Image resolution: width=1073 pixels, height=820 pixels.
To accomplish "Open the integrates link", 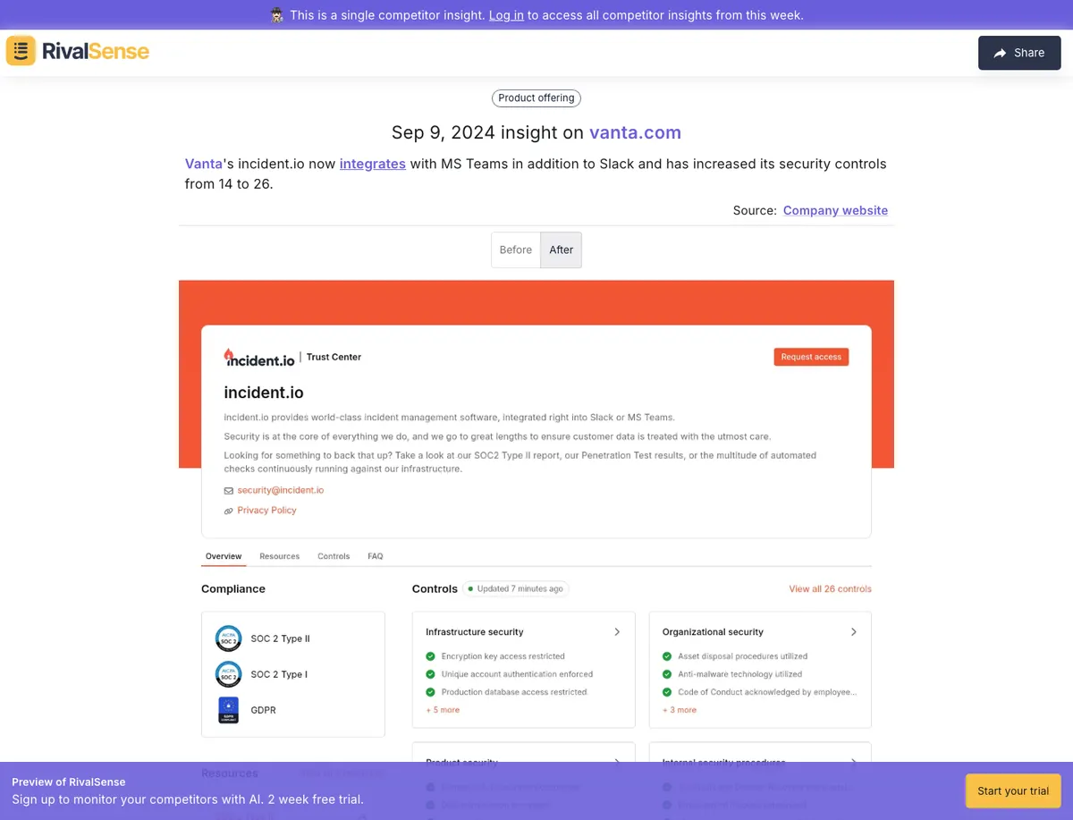I will 373,164.
